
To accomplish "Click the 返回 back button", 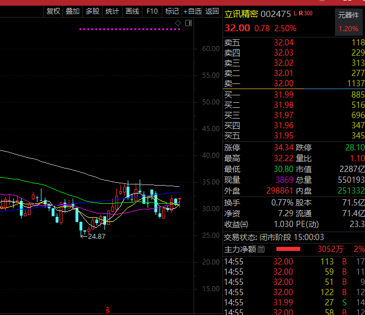I will point(212,11).
